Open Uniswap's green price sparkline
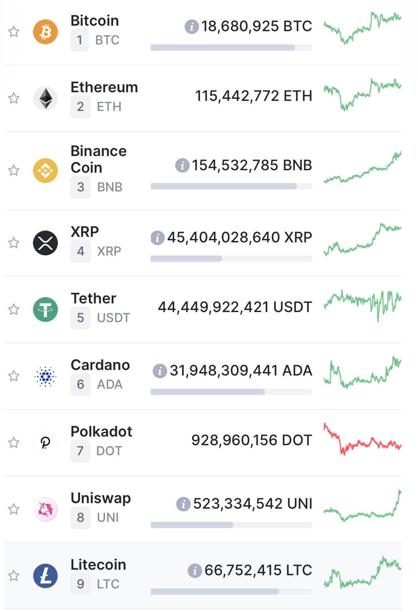The height and width of the screenshot is (612, 418). (x=362, y=506)
